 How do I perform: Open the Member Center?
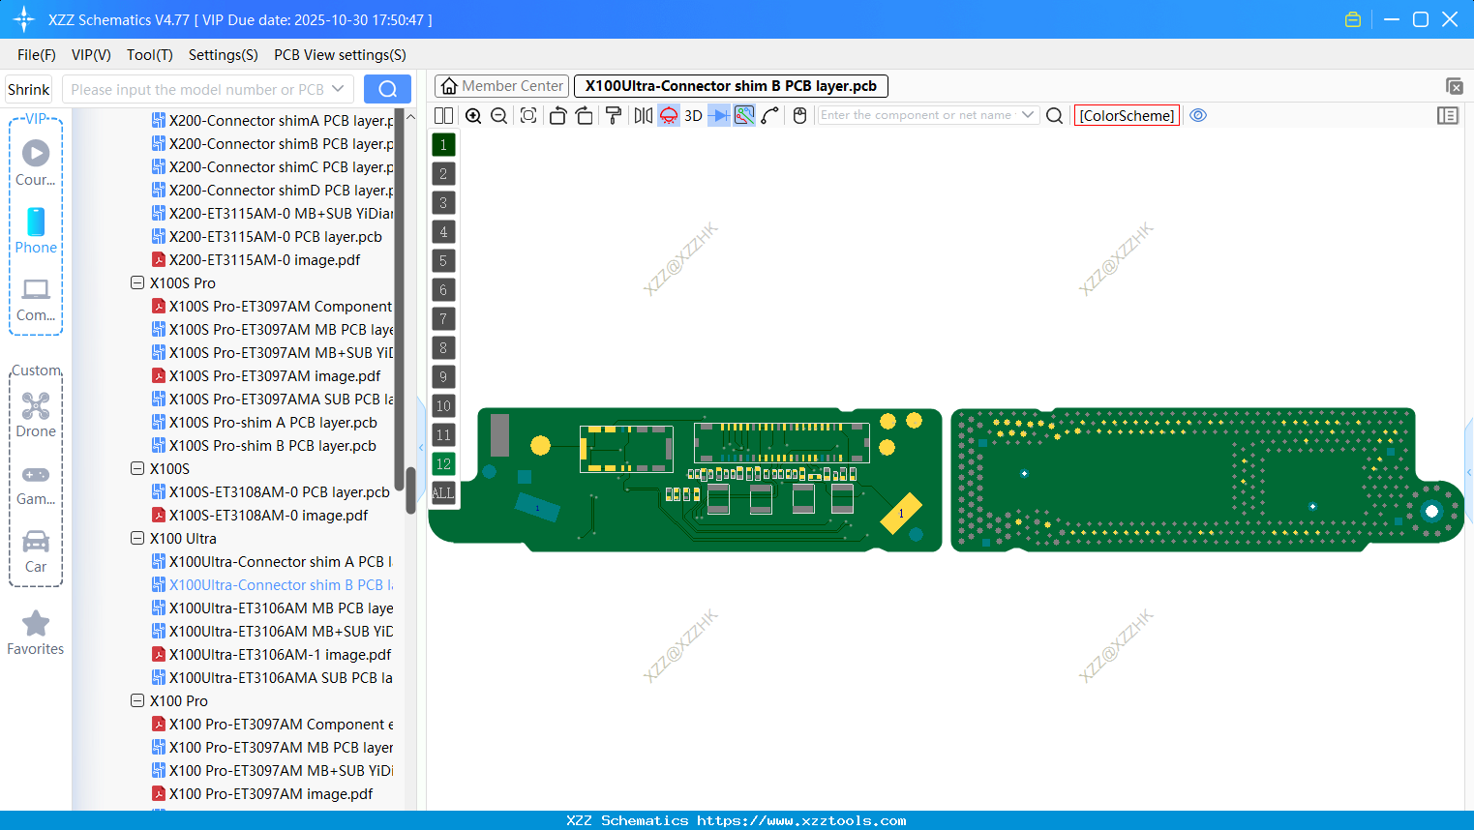click(x=501, y=85)
